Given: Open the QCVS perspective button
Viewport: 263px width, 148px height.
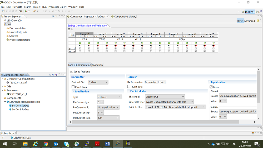Looking at the screenshot, I should pos(250,12).
